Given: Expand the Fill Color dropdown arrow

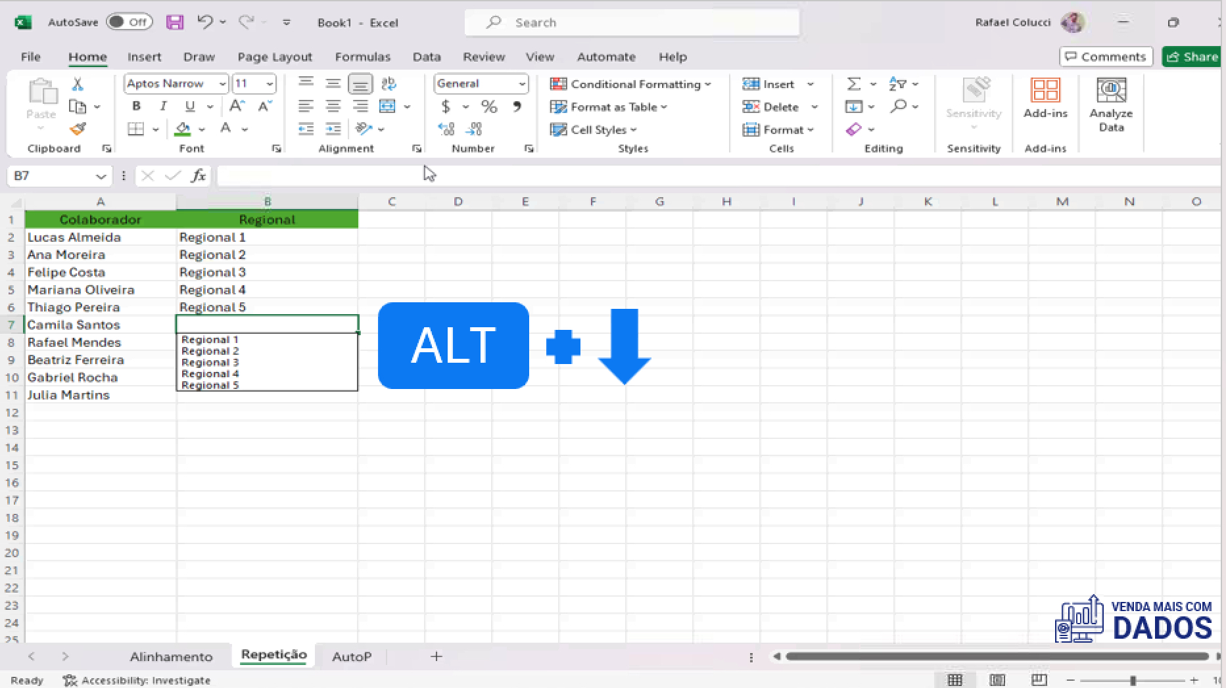Looking at the screenshot, I should (201, 129).
